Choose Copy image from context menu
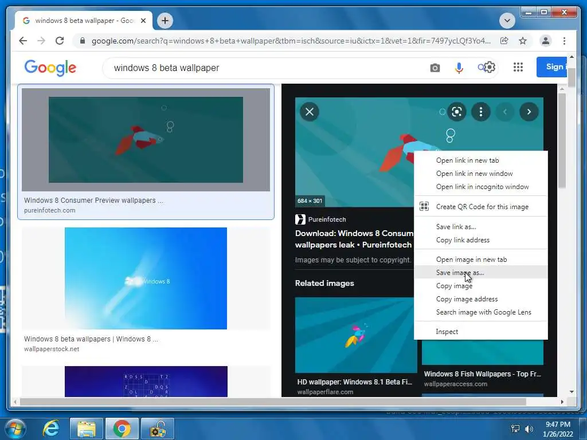Screen dimensions: 587x440 (481, 285)
